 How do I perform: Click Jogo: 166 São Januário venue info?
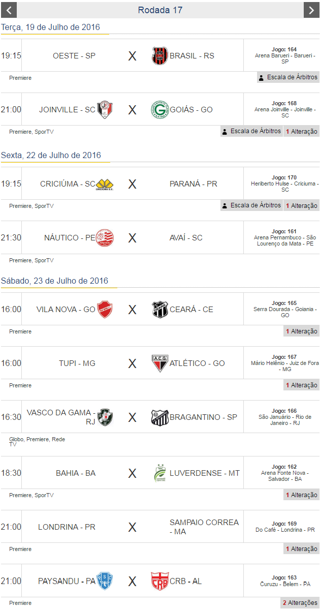click(285, 417)
